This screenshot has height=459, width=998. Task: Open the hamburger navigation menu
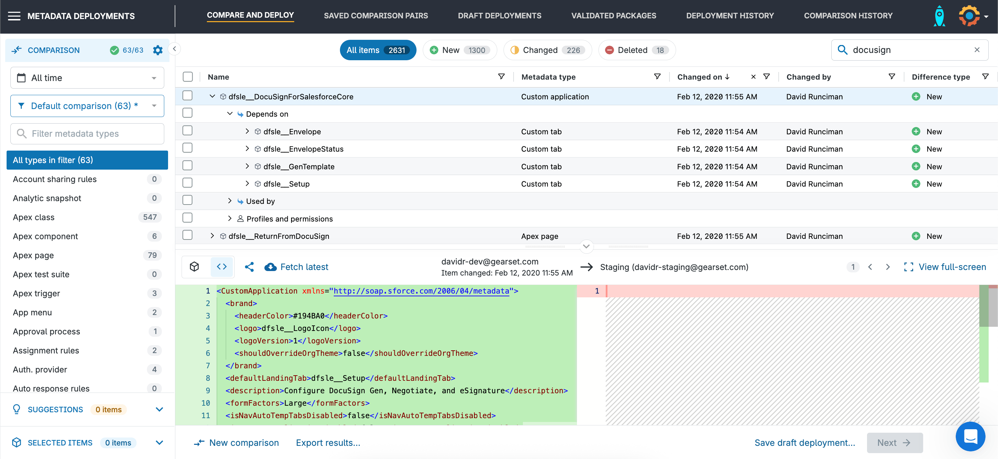tap(14, 16)
